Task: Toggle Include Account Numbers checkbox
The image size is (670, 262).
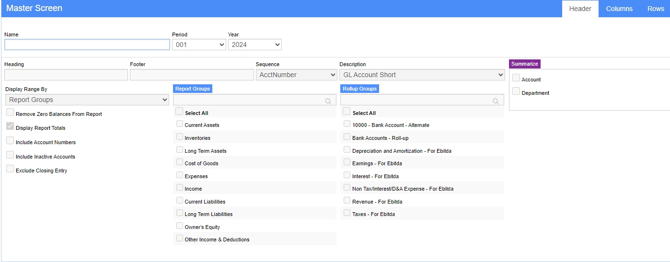Action: coord(10,141)
